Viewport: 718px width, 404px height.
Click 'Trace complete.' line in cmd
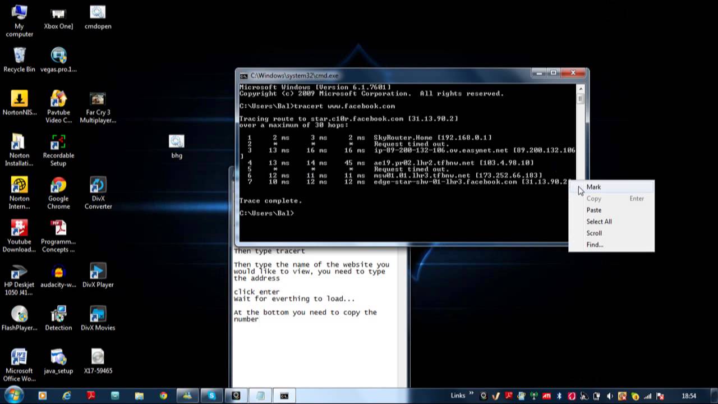point(270,200)
